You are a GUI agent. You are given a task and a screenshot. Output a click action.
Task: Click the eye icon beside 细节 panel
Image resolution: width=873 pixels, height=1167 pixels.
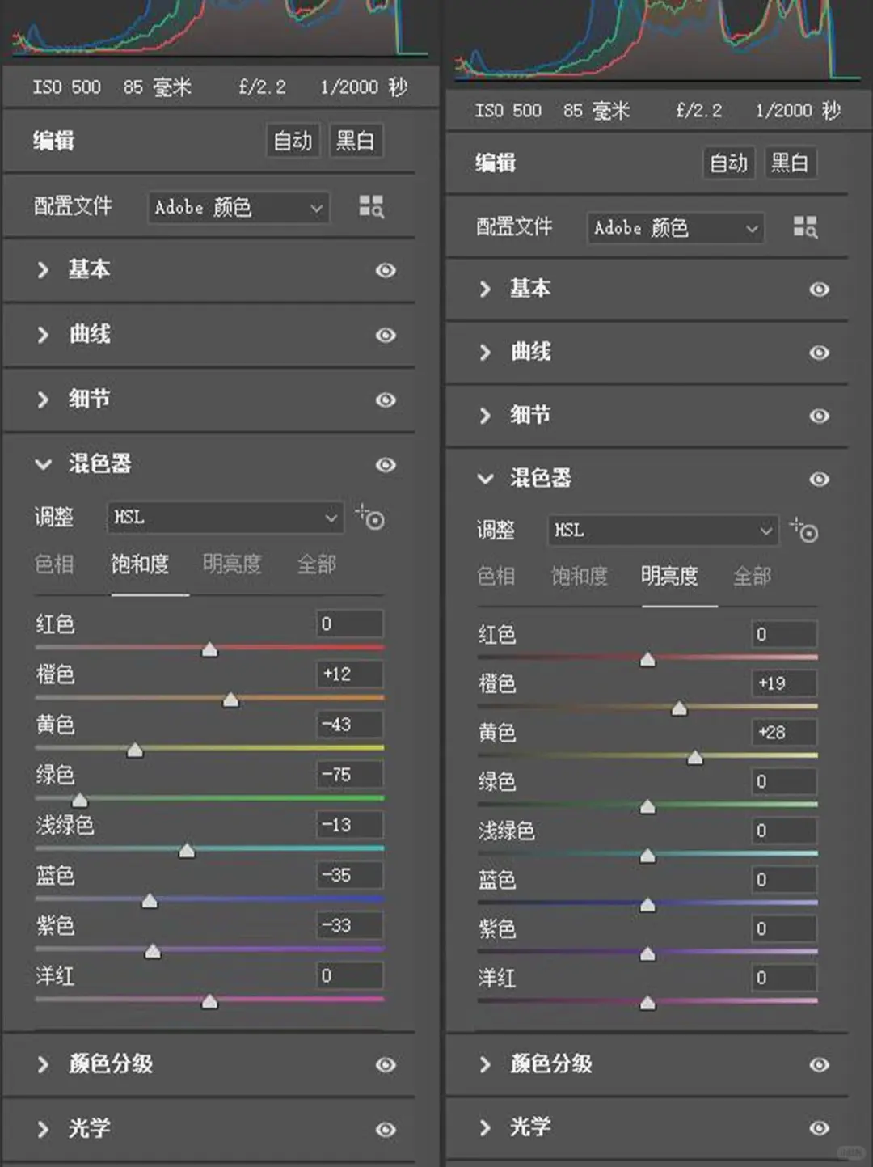(x=386, y=400)
